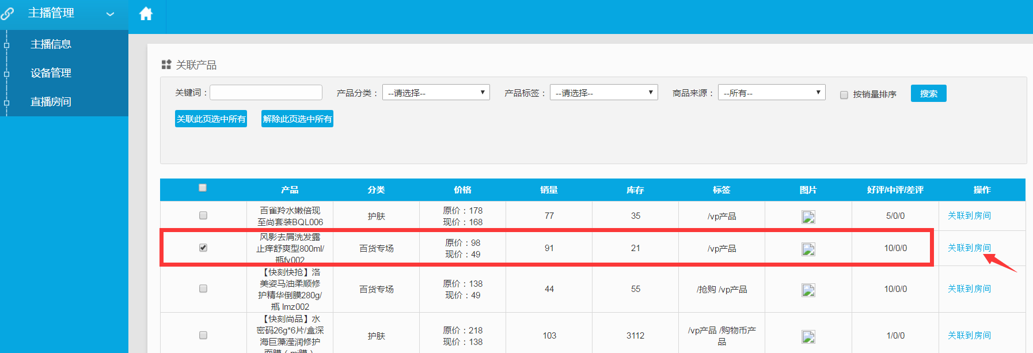
Task: Click 关联到房间 link for 风影去屑洗发露
Action: pyautogui.click(x=969, y=248)
